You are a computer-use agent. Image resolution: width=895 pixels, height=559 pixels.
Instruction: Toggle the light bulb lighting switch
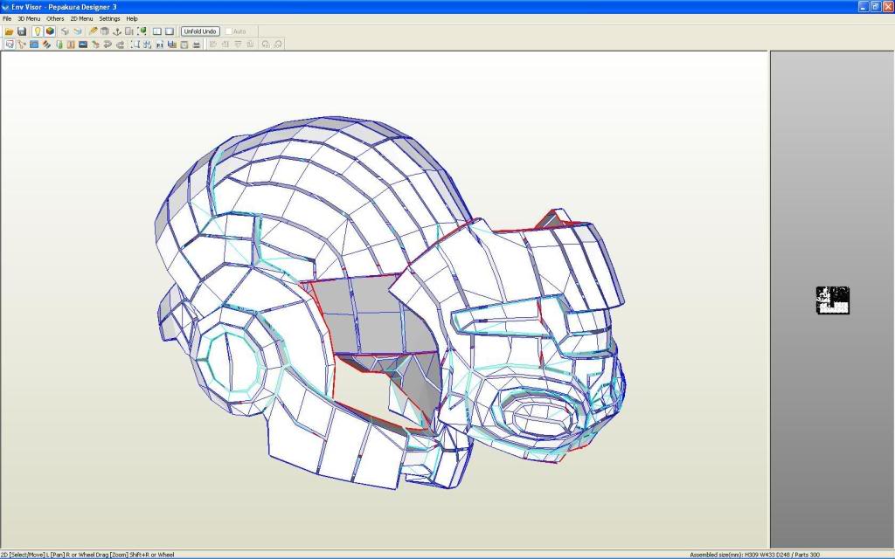(x=37, y=31)
